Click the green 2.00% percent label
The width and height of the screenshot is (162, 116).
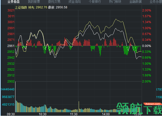point(147,81)
